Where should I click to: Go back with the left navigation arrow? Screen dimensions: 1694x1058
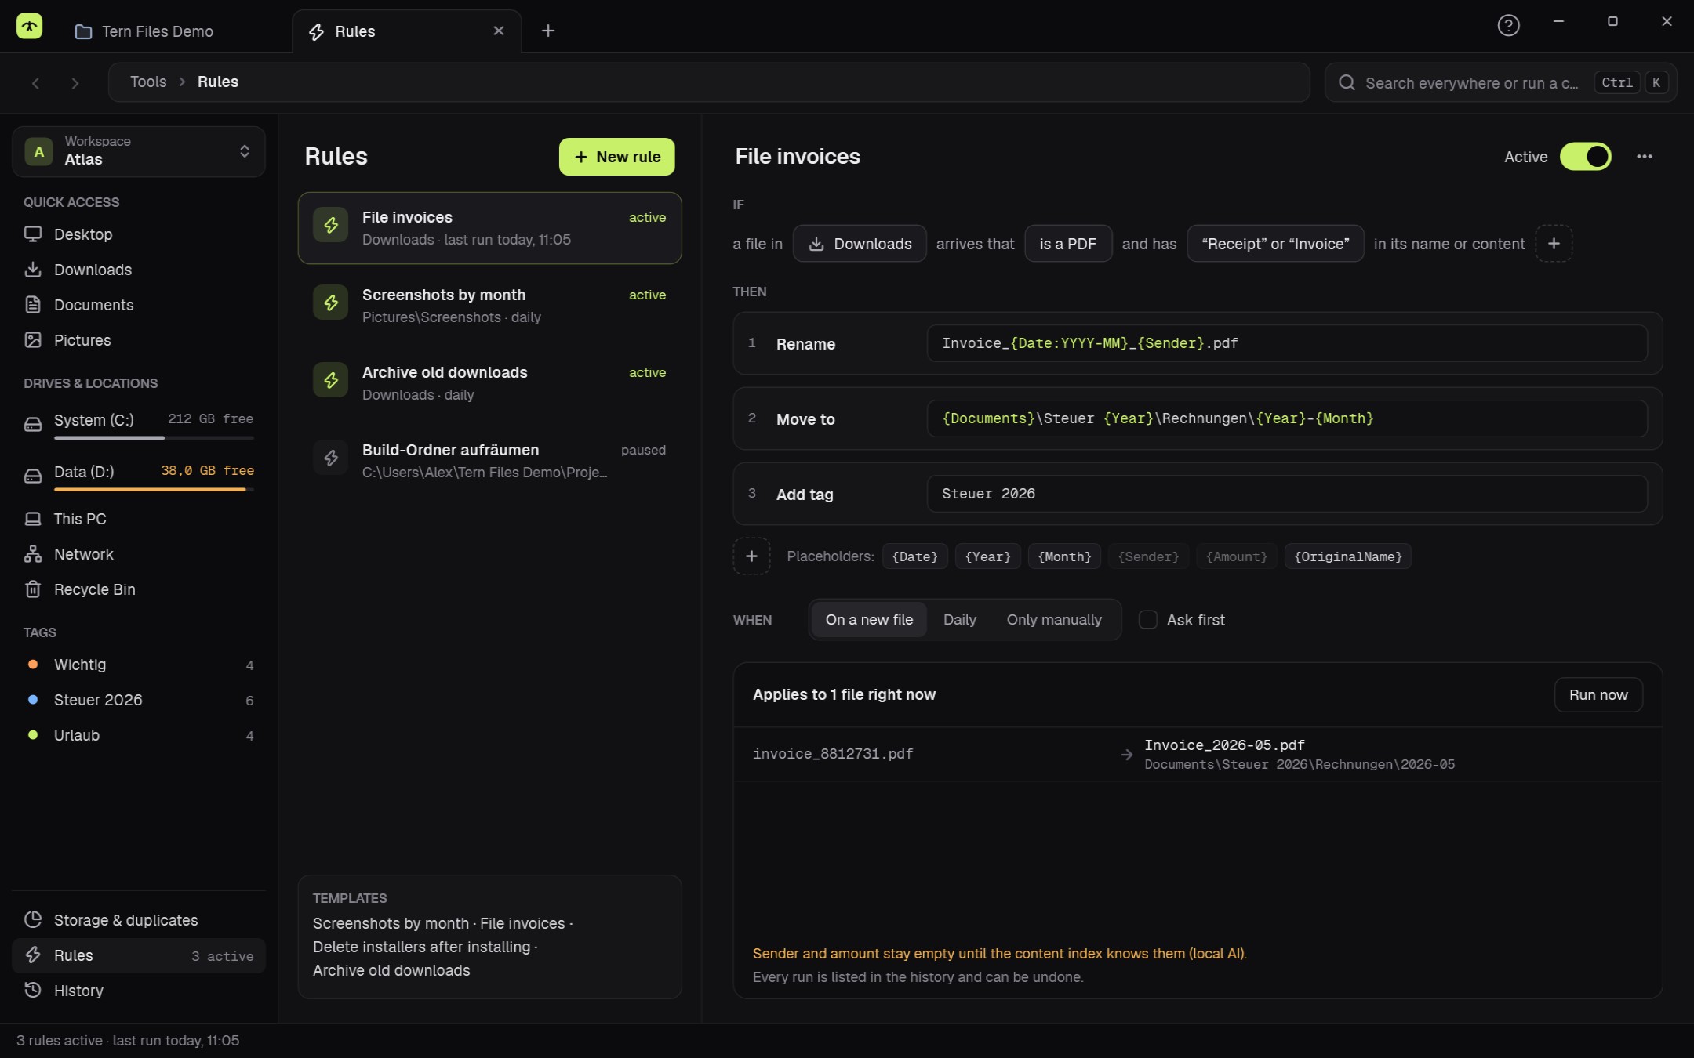[x=35, y=83]
